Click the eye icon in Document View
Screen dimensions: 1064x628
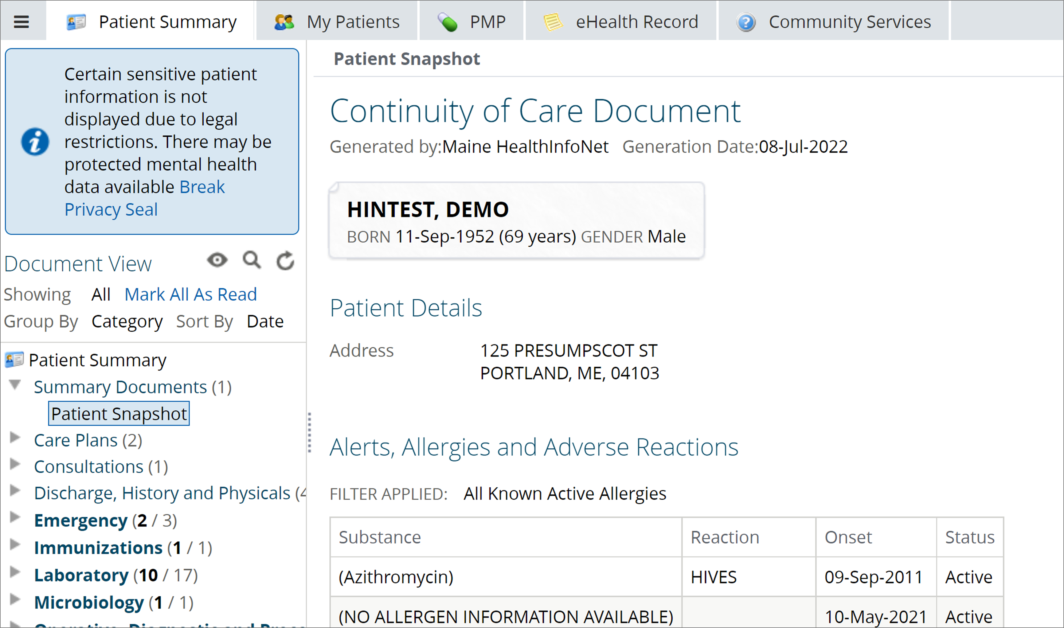point(217,260)
